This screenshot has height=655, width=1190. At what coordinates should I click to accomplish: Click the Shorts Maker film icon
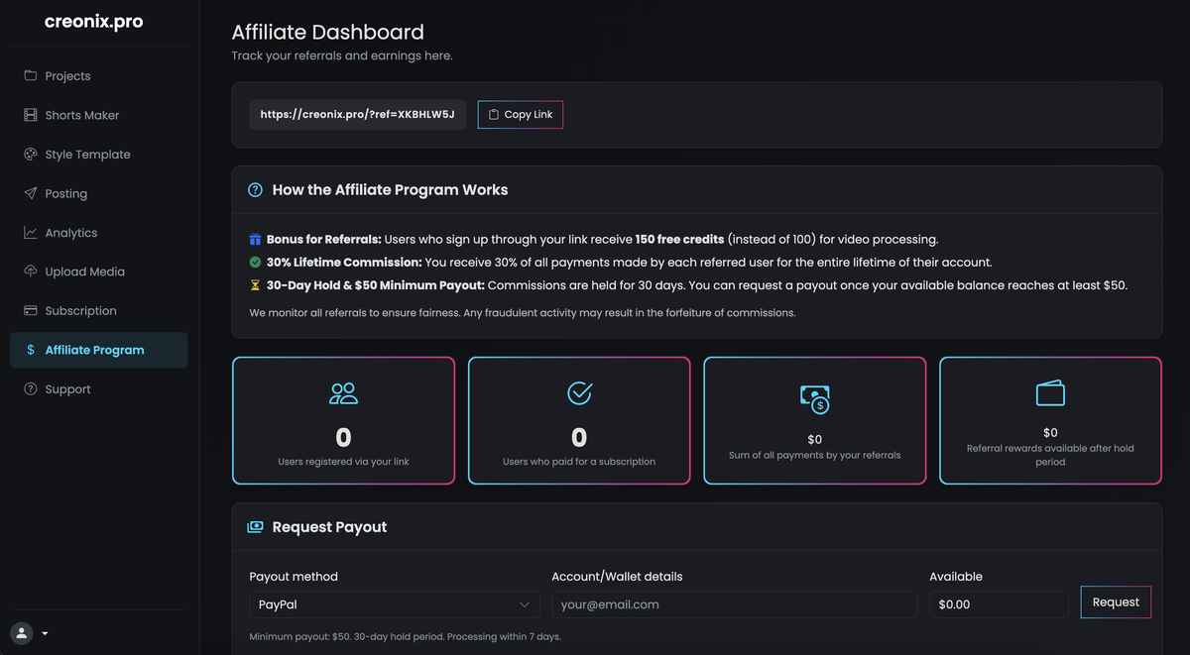tap(31, 115)
